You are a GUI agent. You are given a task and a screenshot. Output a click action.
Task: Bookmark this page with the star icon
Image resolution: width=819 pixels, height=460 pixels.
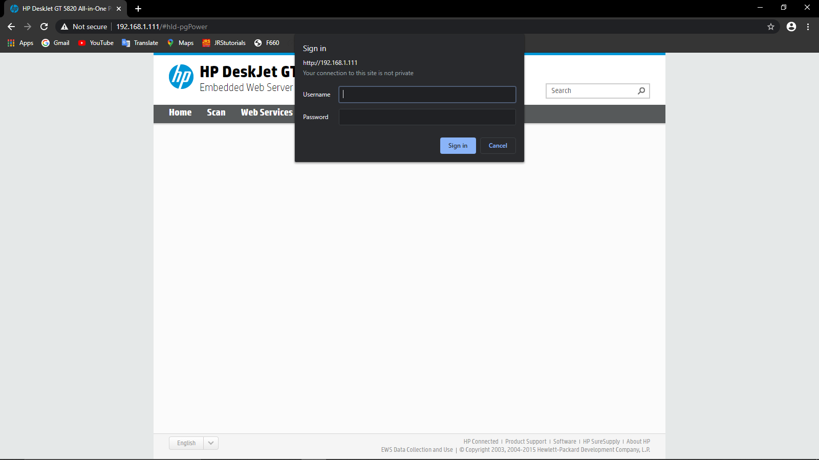[770, 26]
